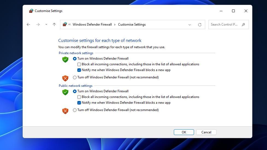Click the double chevron in address bar
Screen dimensions: 267x150
coord(69,25)
